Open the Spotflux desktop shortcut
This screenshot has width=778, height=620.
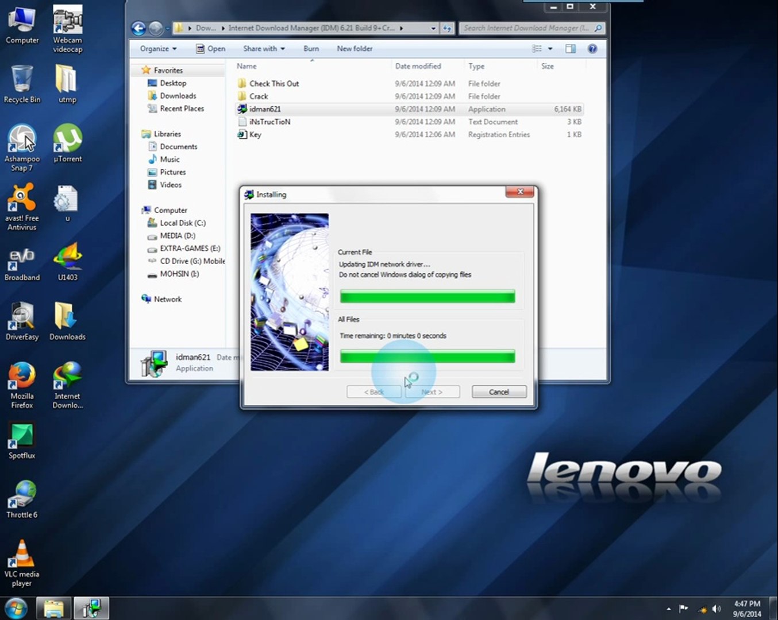22,441
